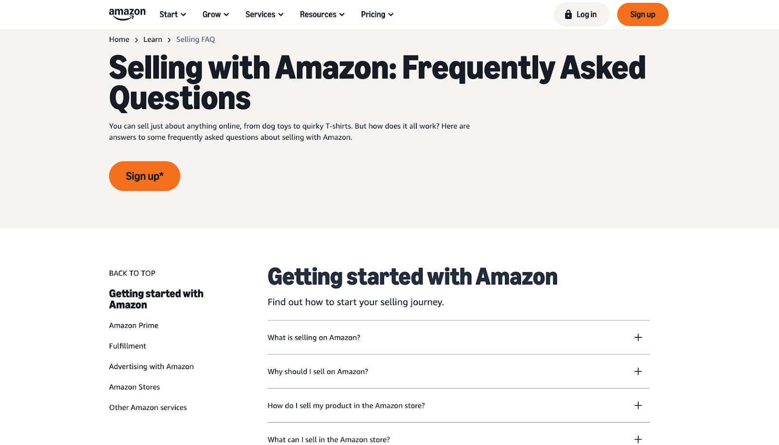Screen dimensions: 779x445
Task: Open the "What is selling on Amazon?" question
Action: coord(314,337)
